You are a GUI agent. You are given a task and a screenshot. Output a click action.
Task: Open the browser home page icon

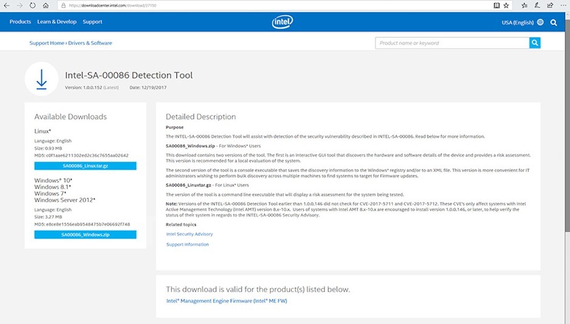pos(45,5)
